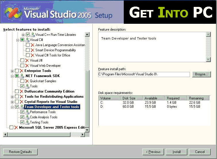Click red X icon for Visual C# Tools for Office
The width and height of the screenshot is (217, 159).
[33, 55]
